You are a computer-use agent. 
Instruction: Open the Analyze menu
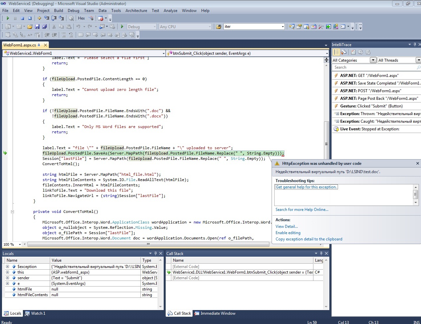click(x=170, y=10)
